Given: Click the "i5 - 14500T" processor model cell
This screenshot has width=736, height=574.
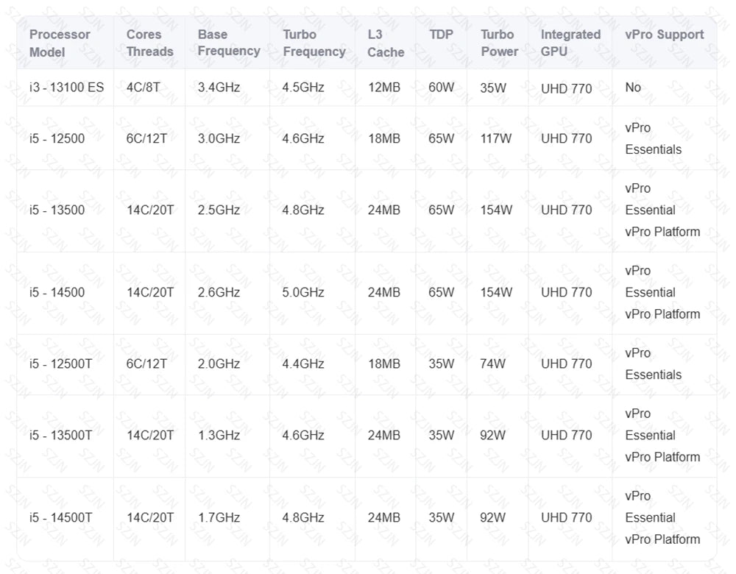Looking at the screenshot, I should click(x=60, y=517).
